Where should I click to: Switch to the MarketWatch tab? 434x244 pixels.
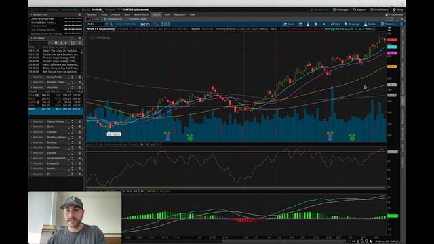[x=141, y=14]
